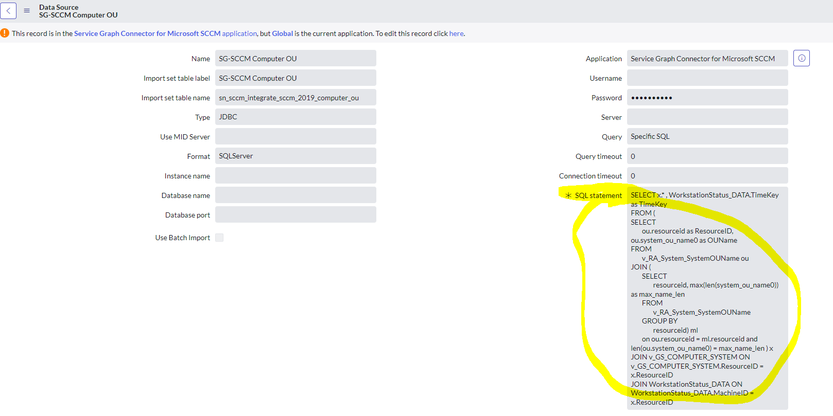Open the Query dropdown showing Specific SQL
Viewport: 833px width, 416px height.
tap(707, 136)
